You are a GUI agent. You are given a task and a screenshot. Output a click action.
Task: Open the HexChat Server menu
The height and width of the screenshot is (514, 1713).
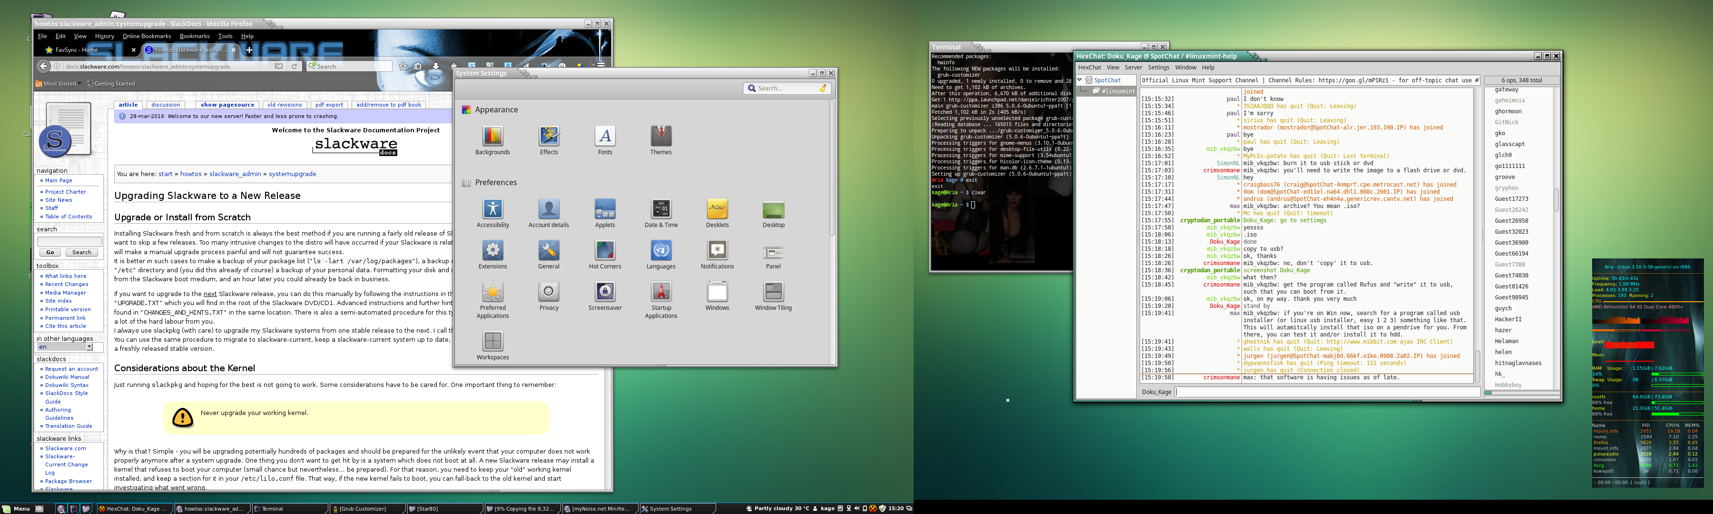click(1133, 67)
